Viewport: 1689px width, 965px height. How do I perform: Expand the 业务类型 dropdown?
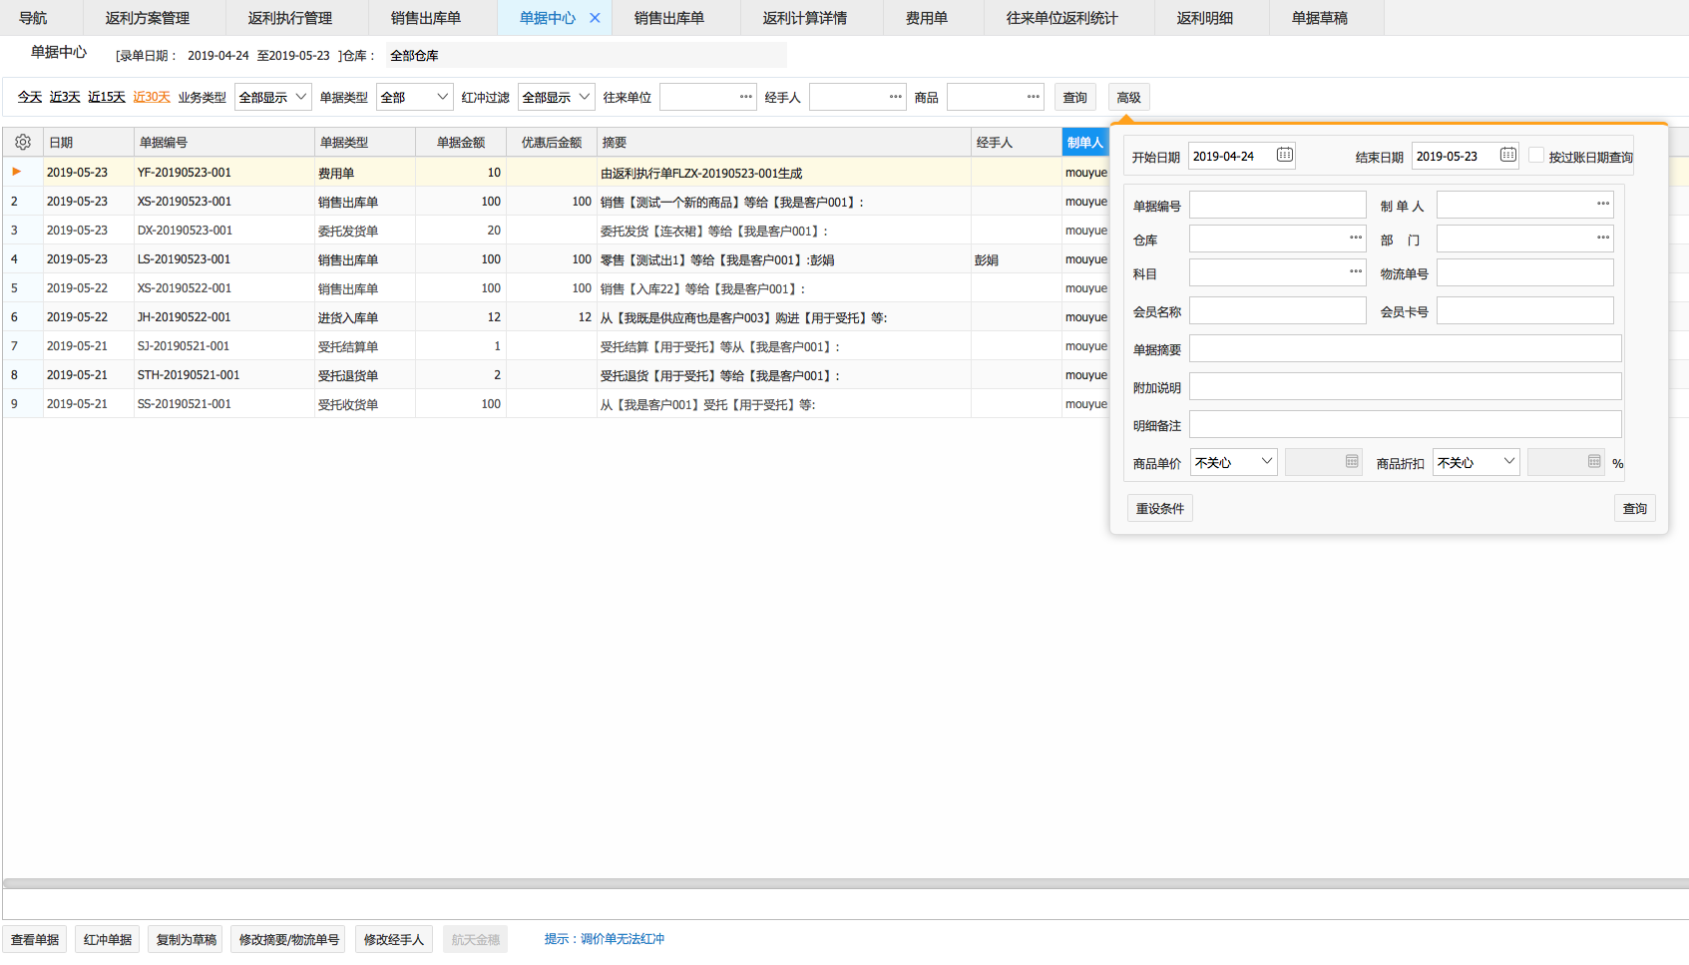coord(273,97)
